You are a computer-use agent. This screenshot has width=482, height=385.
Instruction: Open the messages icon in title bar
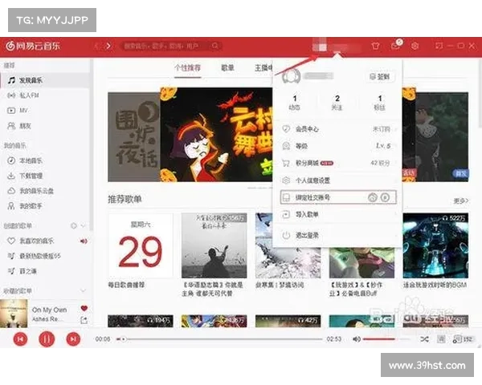395,47
